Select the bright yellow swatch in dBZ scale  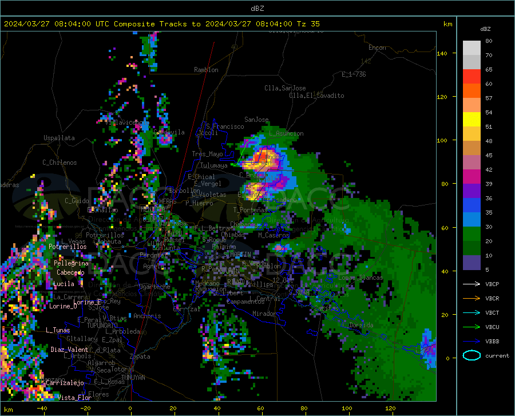point(472,120)
